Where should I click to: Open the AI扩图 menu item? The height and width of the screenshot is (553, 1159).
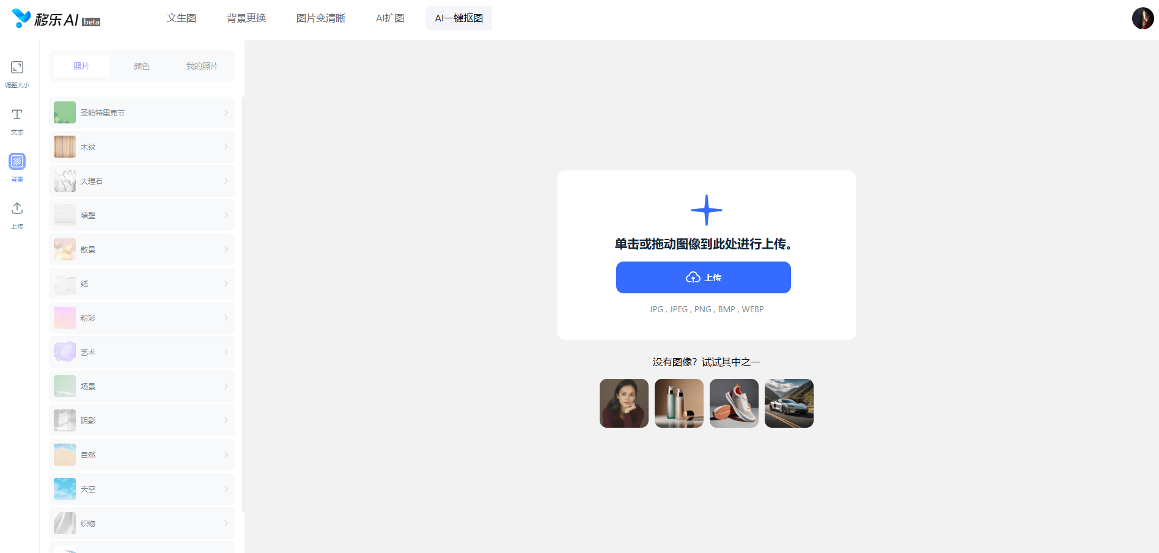[390, 18]
